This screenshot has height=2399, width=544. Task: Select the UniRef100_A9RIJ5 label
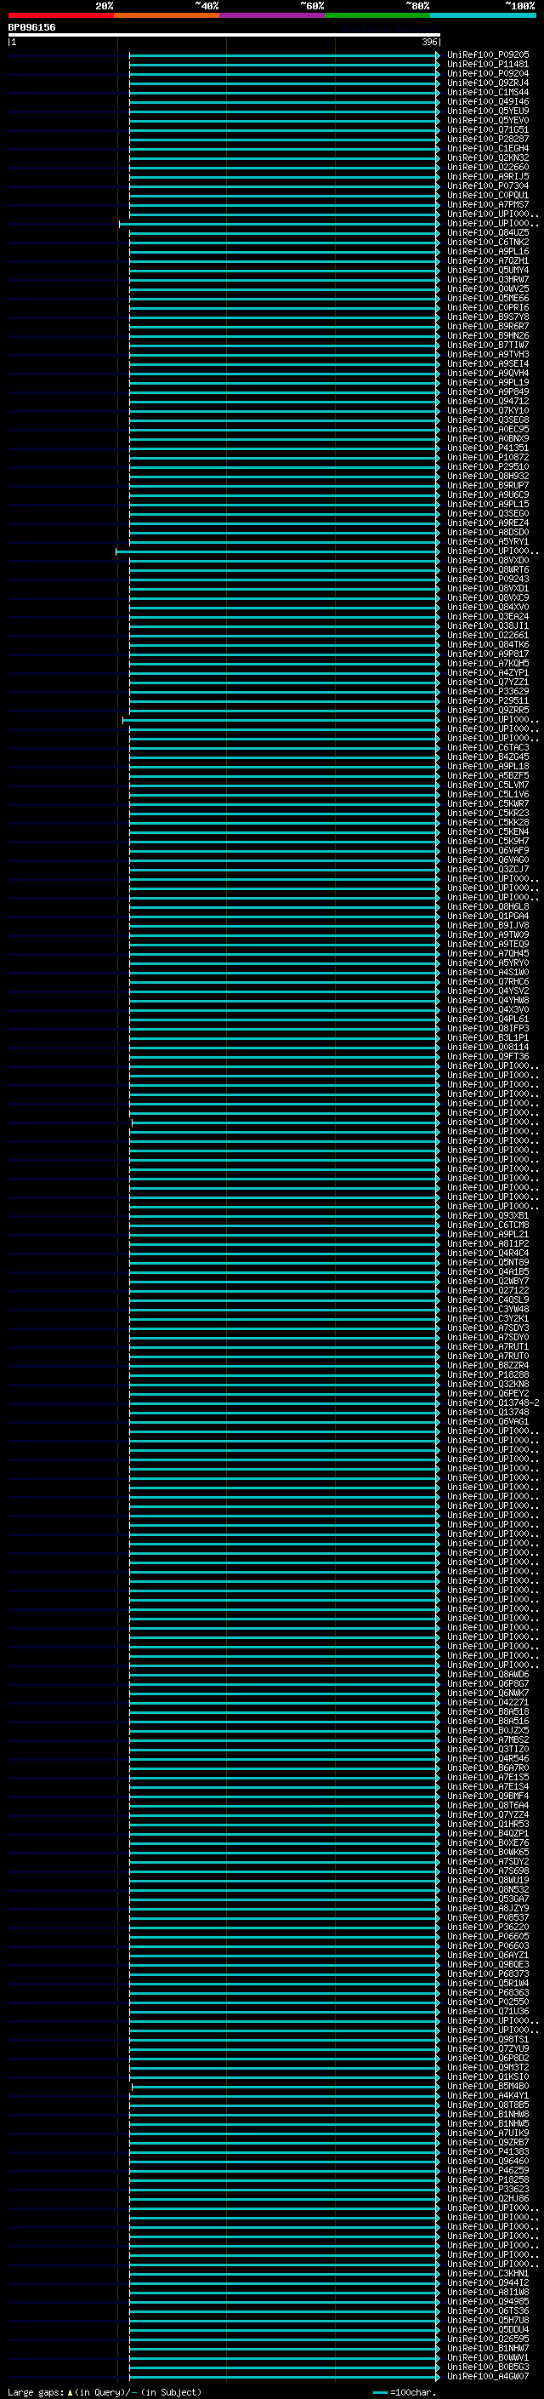click(x=488, y=176)
